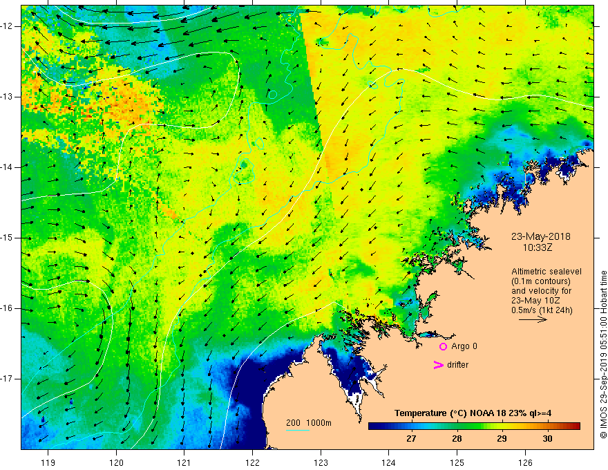Click the velocity scale reference arrow
This screenshot has height=470, width=608.
[x=533, y=320]
